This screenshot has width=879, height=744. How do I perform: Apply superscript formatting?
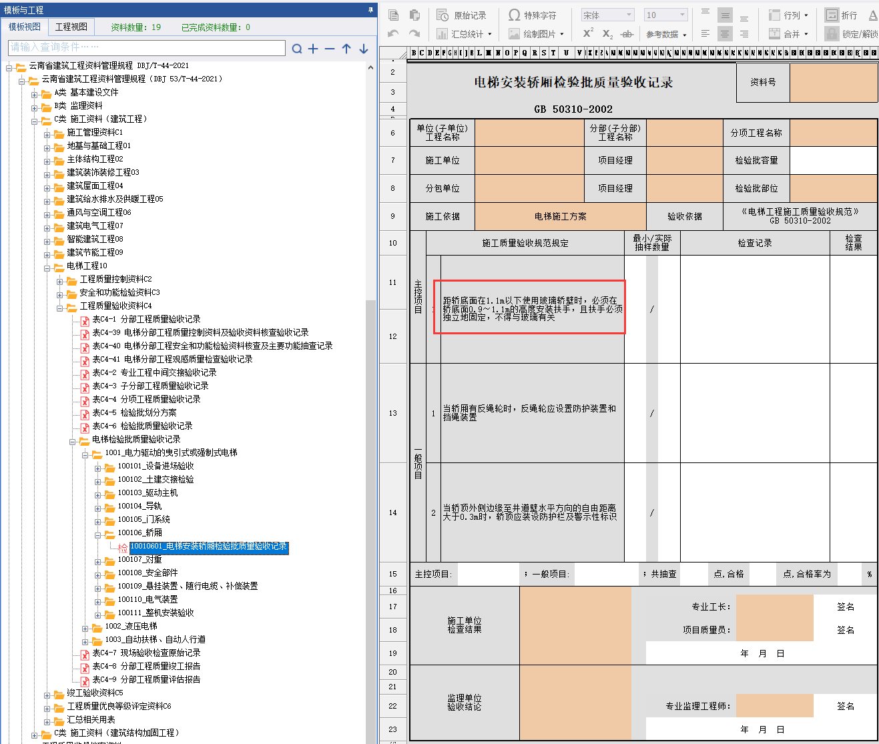click(587, 33)
